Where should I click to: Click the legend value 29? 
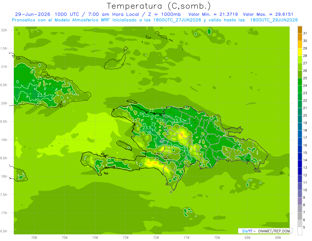tap(305, 48)
